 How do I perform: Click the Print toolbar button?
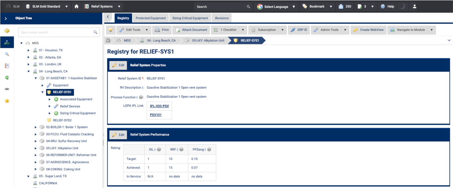pyautogui.click(x=162, y=30)
